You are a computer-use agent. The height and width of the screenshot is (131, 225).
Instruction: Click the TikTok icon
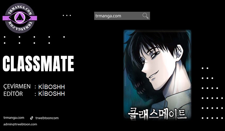[31, 118]
